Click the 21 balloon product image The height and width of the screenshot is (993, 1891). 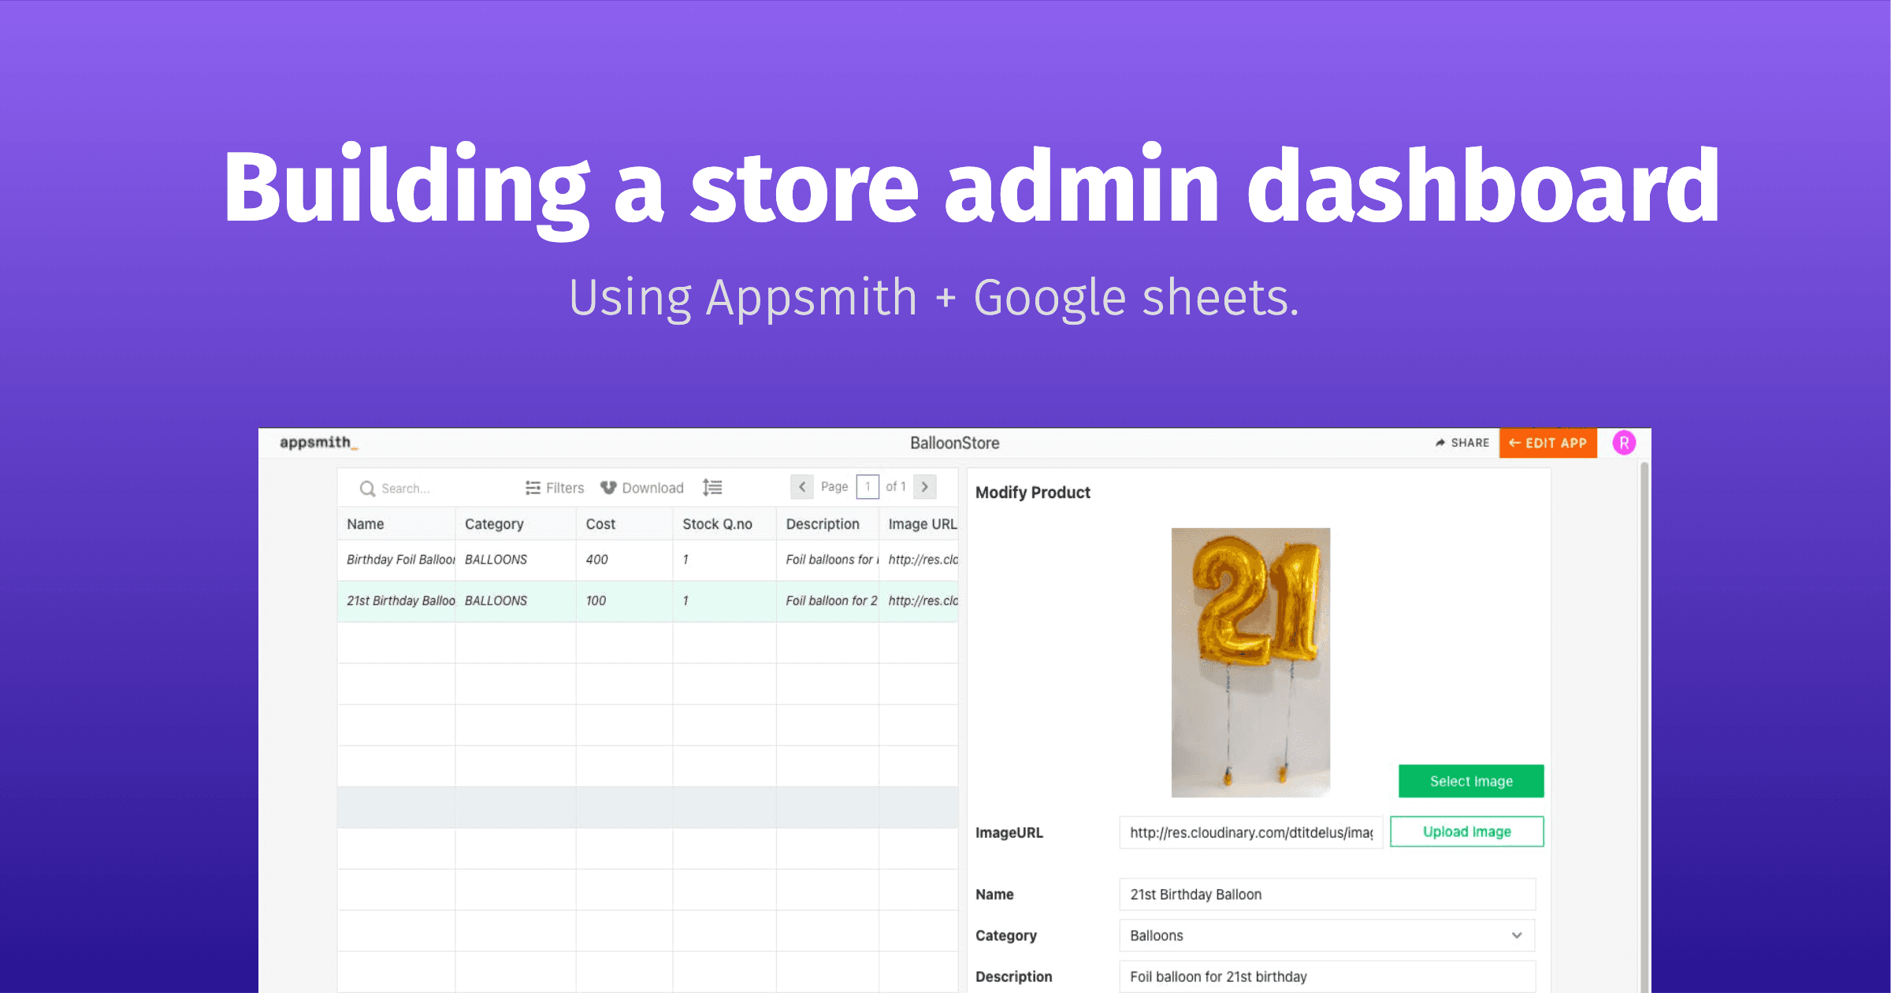1250,662
